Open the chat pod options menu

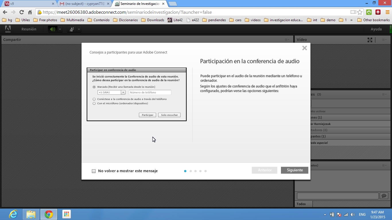click(384, 165)
